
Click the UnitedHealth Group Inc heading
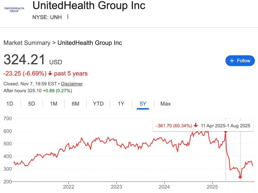pyautogui.click(x=89, y=5)
